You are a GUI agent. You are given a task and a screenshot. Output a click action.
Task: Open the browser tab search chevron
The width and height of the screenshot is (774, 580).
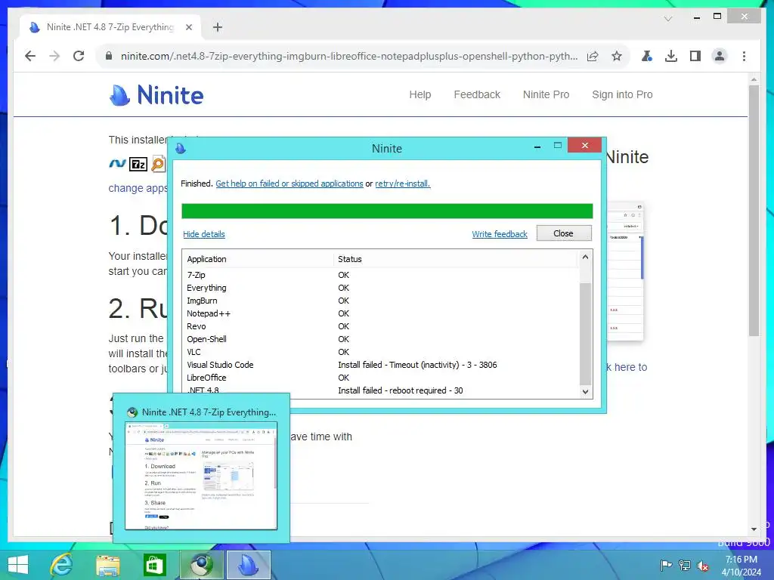click(x=668, y=19)
